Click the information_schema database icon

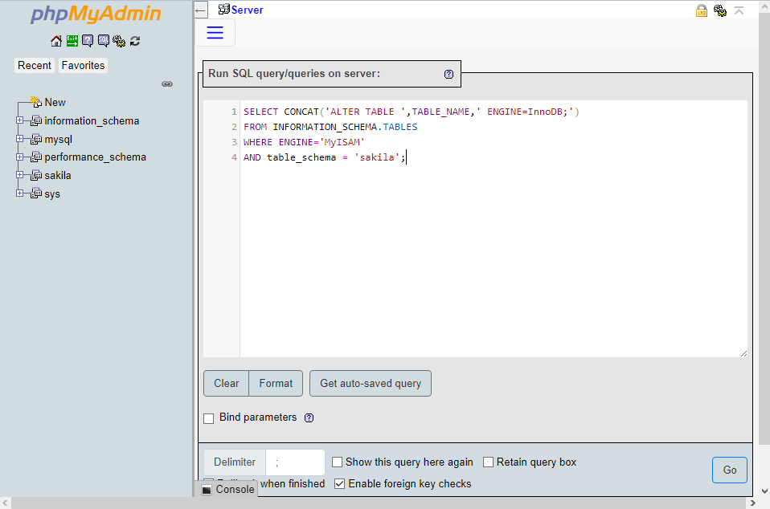pyautogui.click(x=36, y=120)
